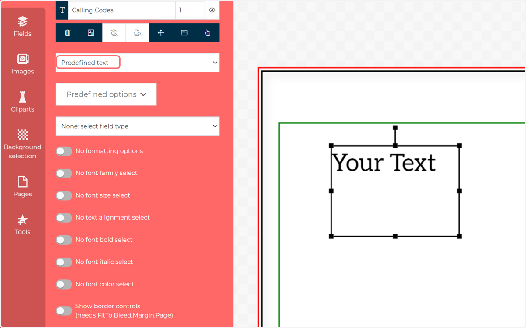Enable No font color select switch
Screen dimensions: 526x328
pos(64,284)
